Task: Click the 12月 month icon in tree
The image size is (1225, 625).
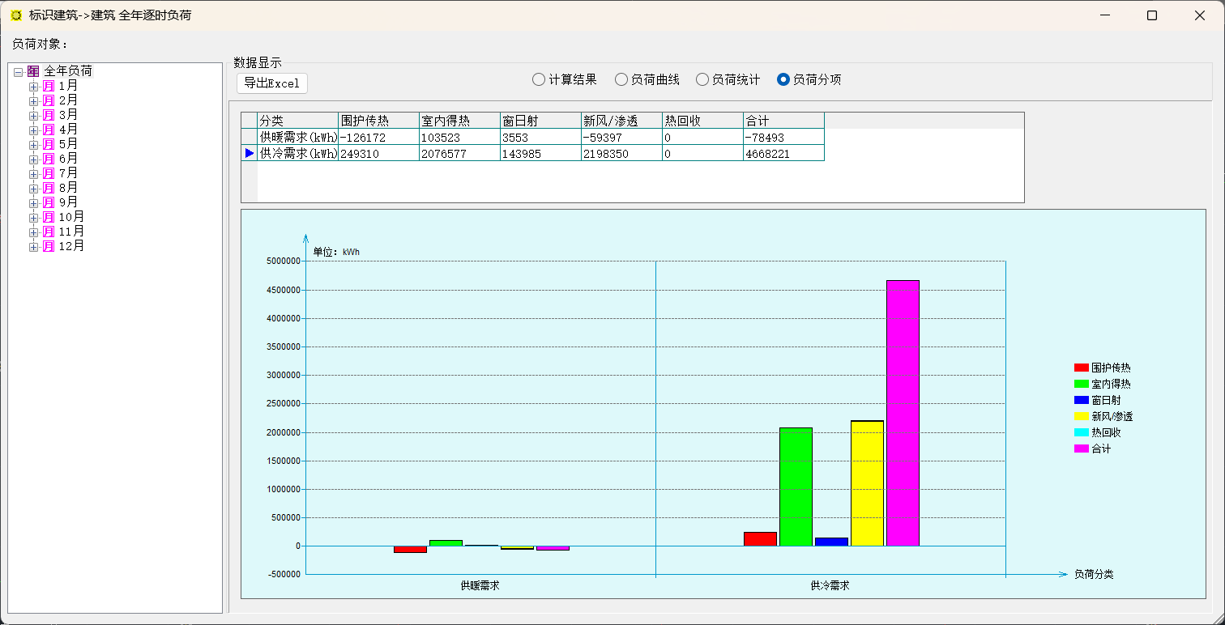Action: pos(49,246)
